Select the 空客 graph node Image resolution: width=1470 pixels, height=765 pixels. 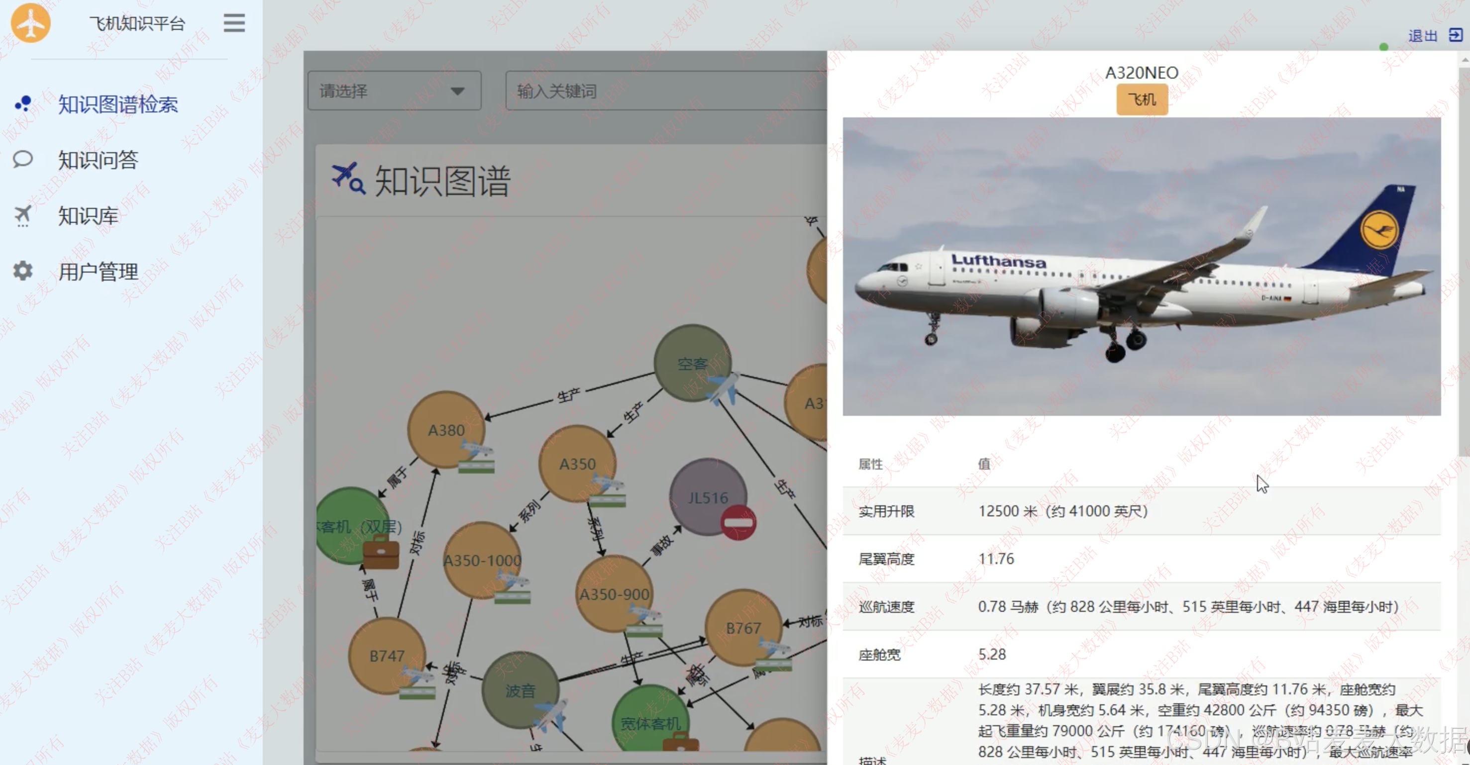tap(692, 364)
